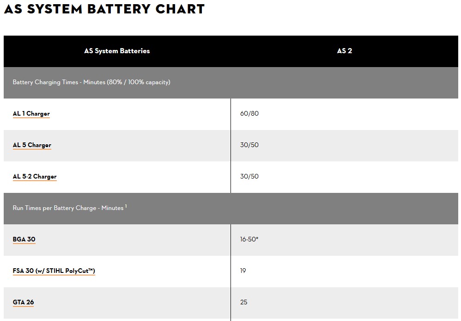This screenshot has width=461, height=321.
Task: Click the 30/50 value for AL 5 Charger
Action: click(249, 145)
